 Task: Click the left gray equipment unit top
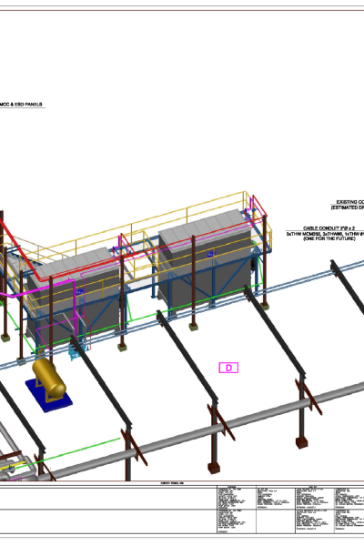[75, 264]
